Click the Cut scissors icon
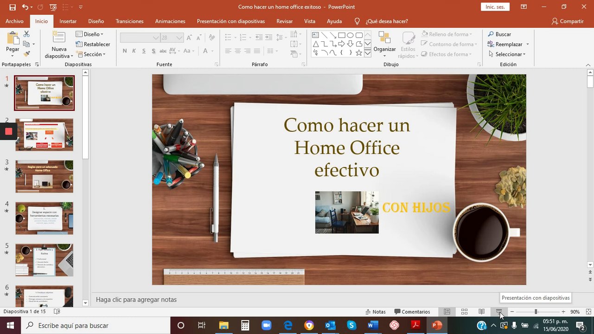Image resolution: width=594 pixels, height=334 pixels. point(26,34)
